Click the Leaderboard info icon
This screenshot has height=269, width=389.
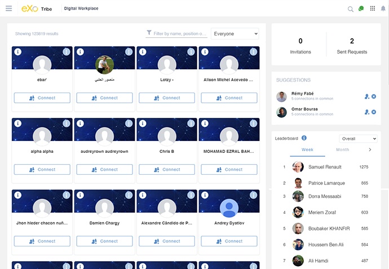[x=304, y=138]
